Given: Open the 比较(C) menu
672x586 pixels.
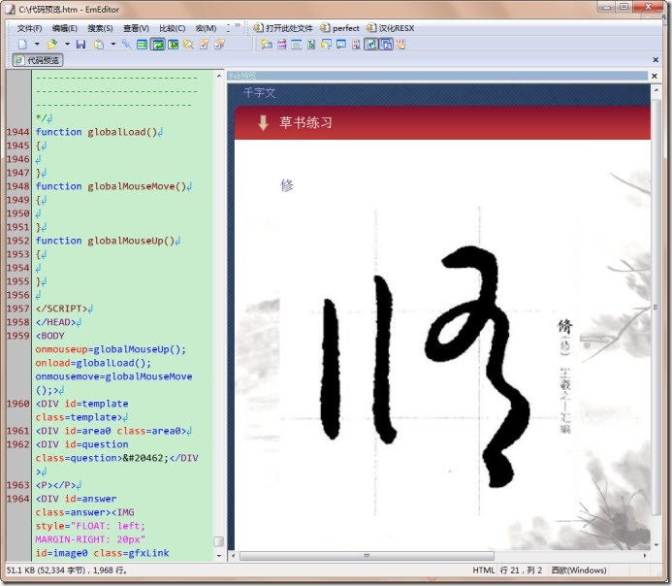Looking at the screenshot, I should (173, 28).
